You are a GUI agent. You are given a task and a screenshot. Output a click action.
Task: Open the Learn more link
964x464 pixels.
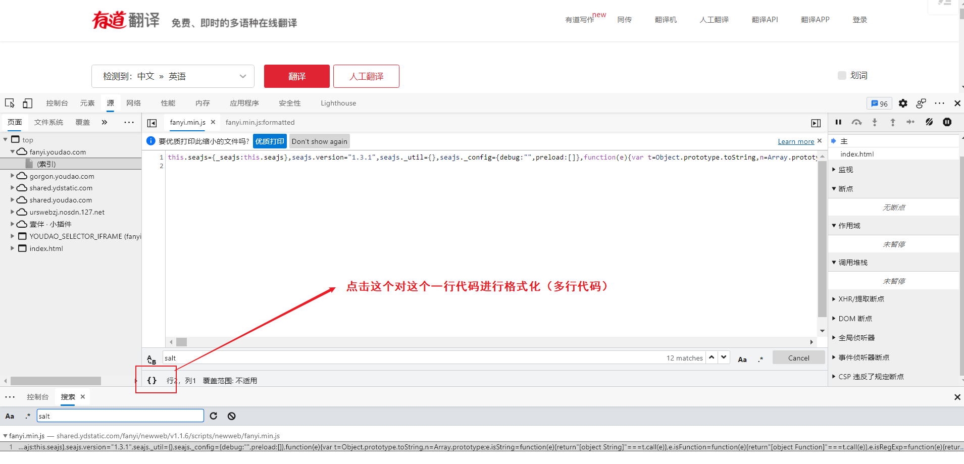coord(796,141)
